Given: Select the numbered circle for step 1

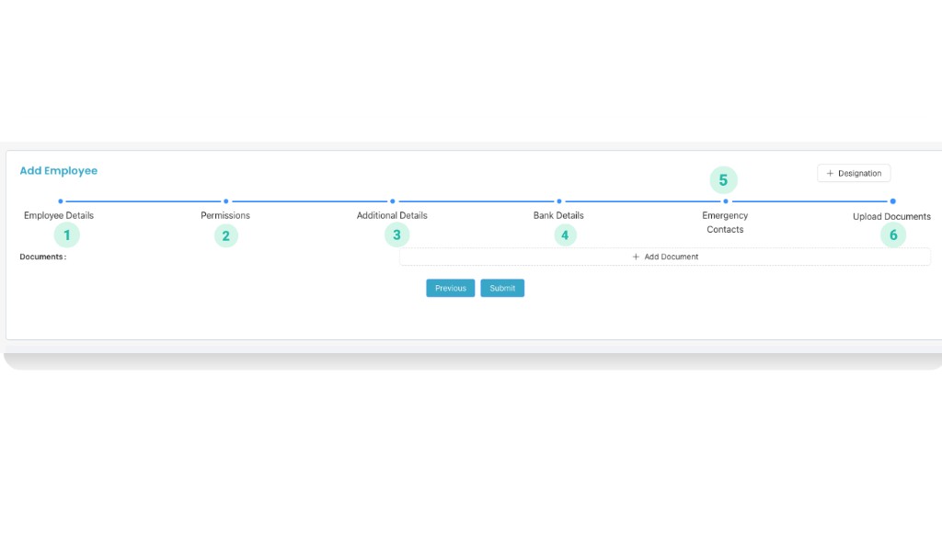Looking at the screenshot, I should 66,235.
